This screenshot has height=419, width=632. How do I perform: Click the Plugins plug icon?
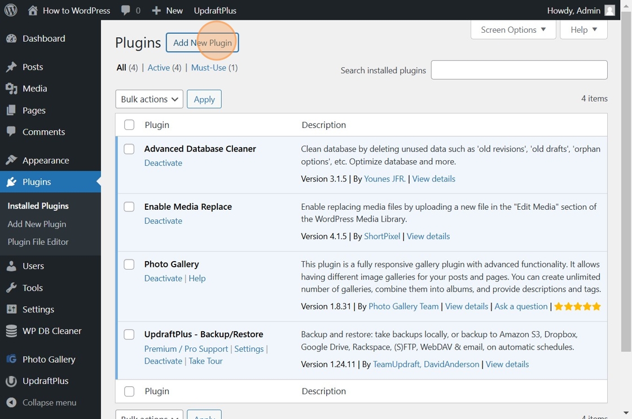tap(11, 182)
